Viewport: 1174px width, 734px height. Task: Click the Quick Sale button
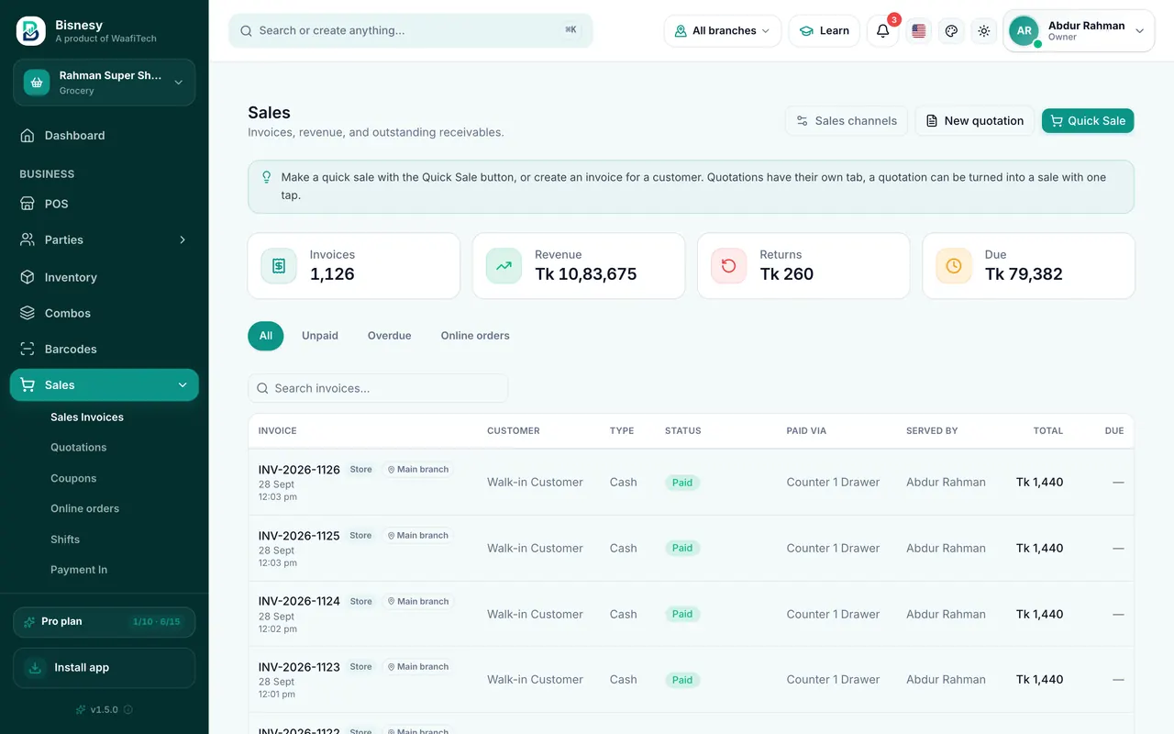click(1088, 121)
